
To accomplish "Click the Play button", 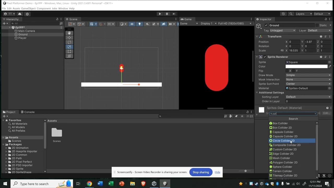I will [160, 14].
